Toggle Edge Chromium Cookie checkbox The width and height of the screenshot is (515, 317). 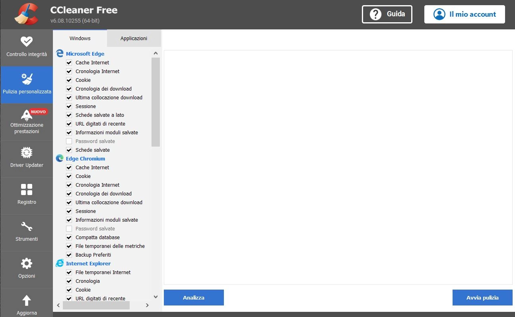tap(69, 176)
